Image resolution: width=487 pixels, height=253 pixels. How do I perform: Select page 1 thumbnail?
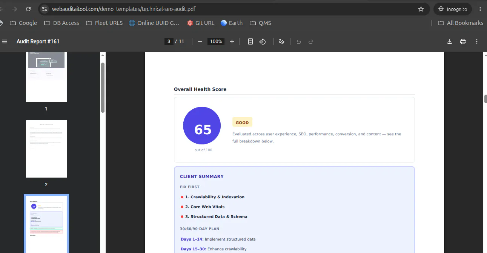click(x=46, y=77)
